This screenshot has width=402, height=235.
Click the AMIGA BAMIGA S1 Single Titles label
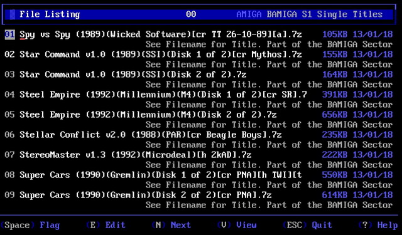(x=310, y=14)
